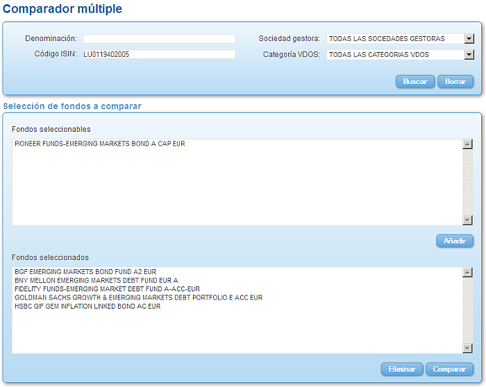Click the Eliminar button
This screenshot has height=387, width=486.
click(402, 369)
